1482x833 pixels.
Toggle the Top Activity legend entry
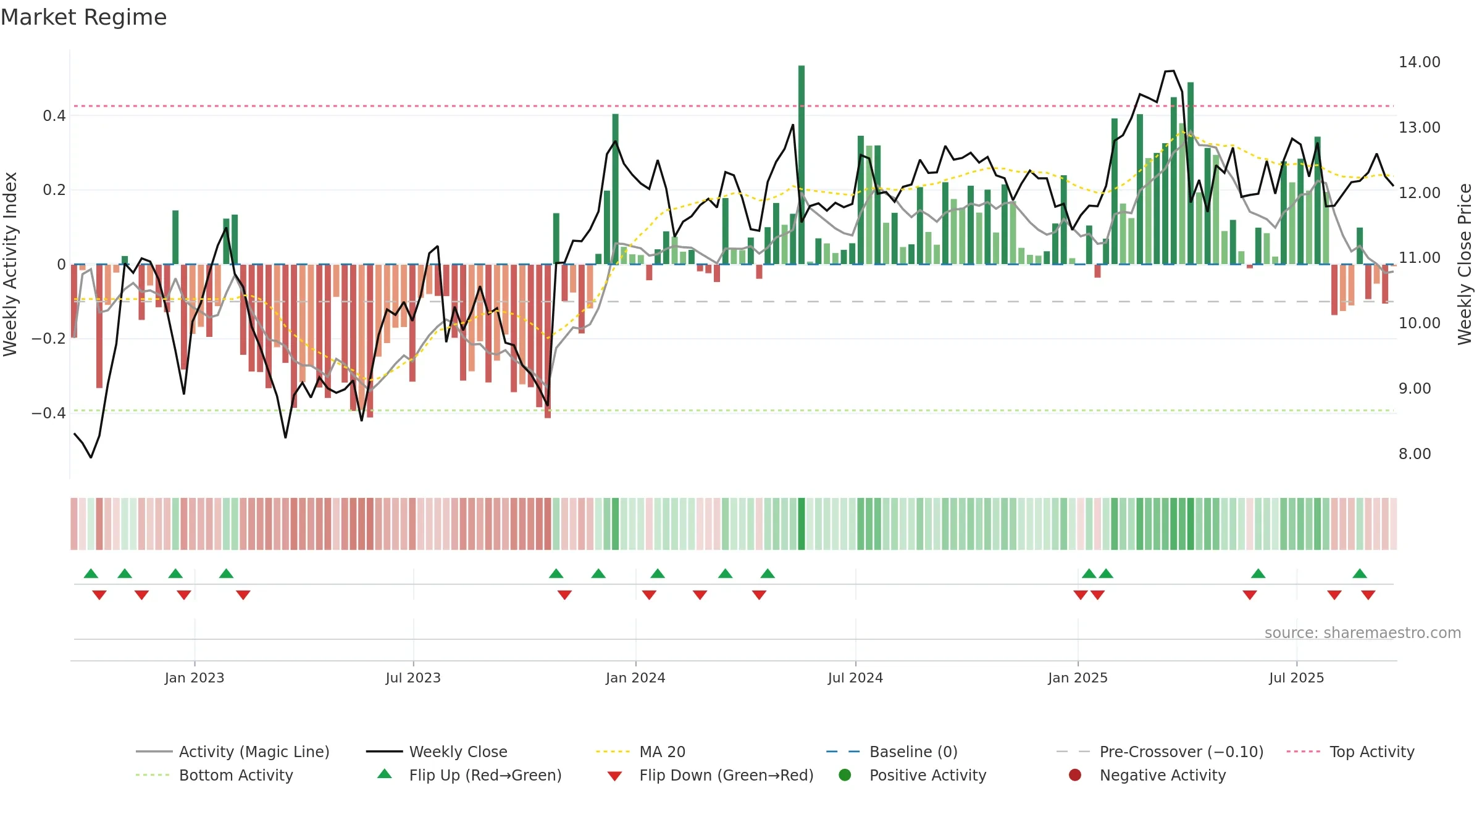point(1350,752)
